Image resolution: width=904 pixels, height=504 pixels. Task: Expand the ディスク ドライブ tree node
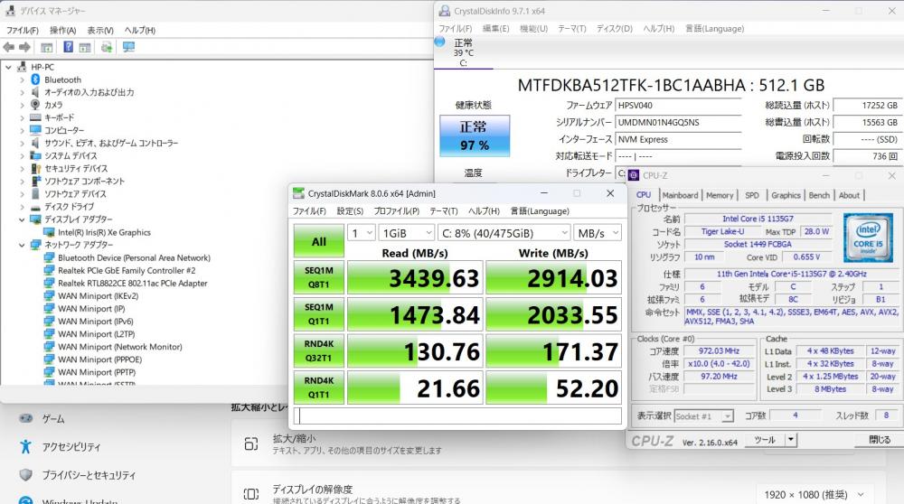[22, 207]
